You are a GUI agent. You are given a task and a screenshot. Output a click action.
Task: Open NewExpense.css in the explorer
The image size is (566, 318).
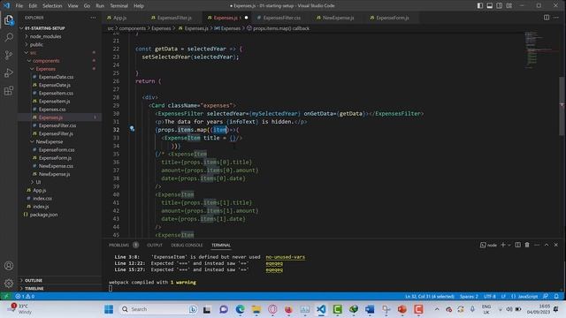56,166
